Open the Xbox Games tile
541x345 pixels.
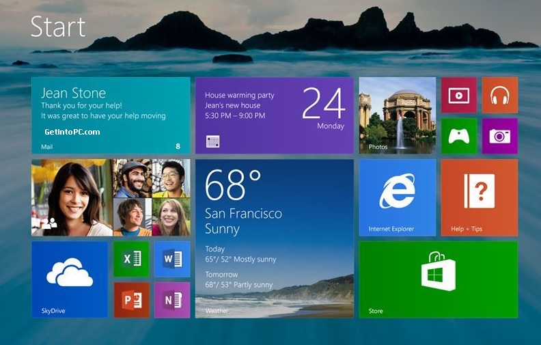tap(458, 136)
